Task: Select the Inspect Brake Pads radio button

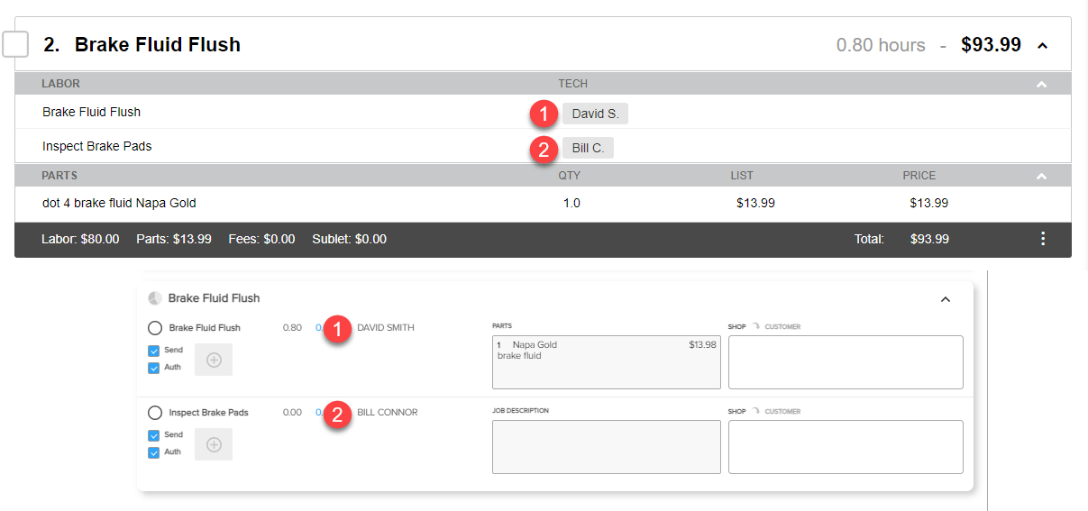Action: click(154, 413)
